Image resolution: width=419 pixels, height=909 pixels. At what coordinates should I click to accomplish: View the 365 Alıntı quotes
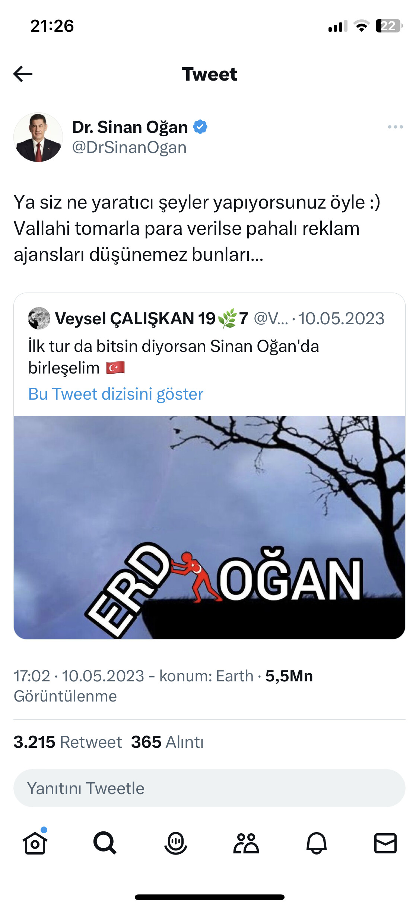pos(167,742)
